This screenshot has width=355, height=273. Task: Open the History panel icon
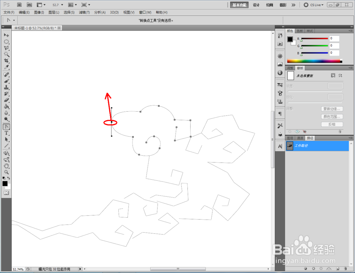click(280, 35)
